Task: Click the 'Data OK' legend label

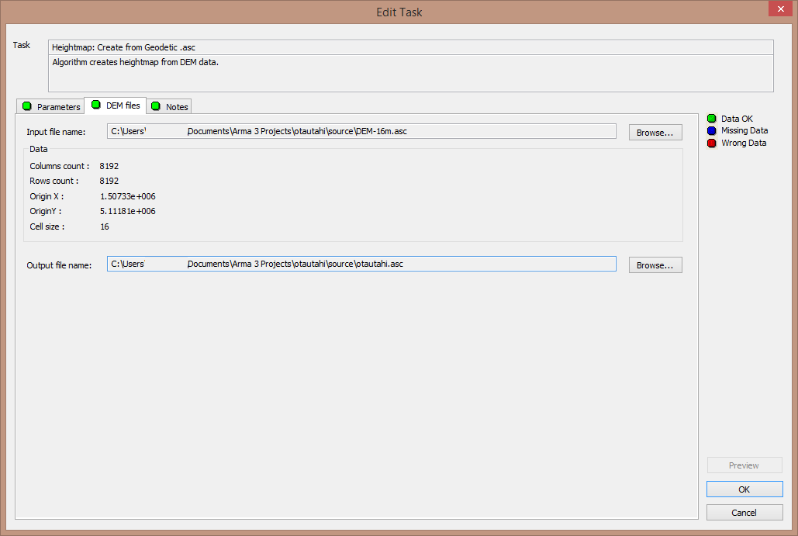Action: coord(737,119)
